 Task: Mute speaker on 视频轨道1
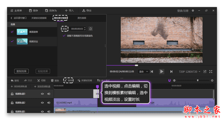point(49,111)
